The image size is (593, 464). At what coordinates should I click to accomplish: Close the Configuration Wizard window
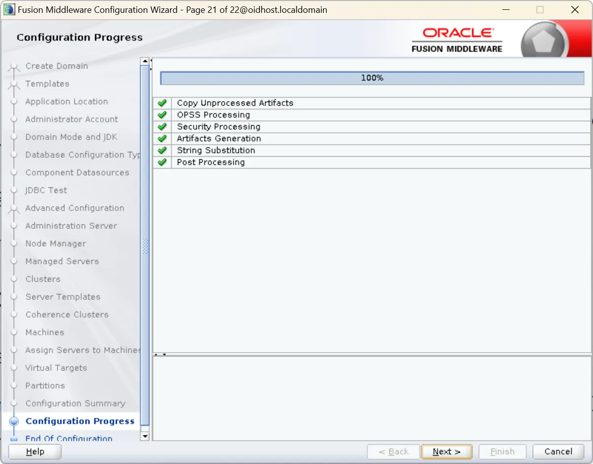click(x=574, y=10)
